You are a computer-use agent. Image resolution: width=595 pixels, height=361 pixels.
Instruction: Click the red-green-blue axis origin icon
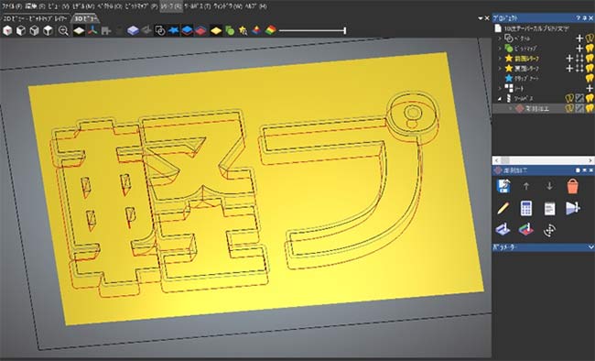pos(92,31)
